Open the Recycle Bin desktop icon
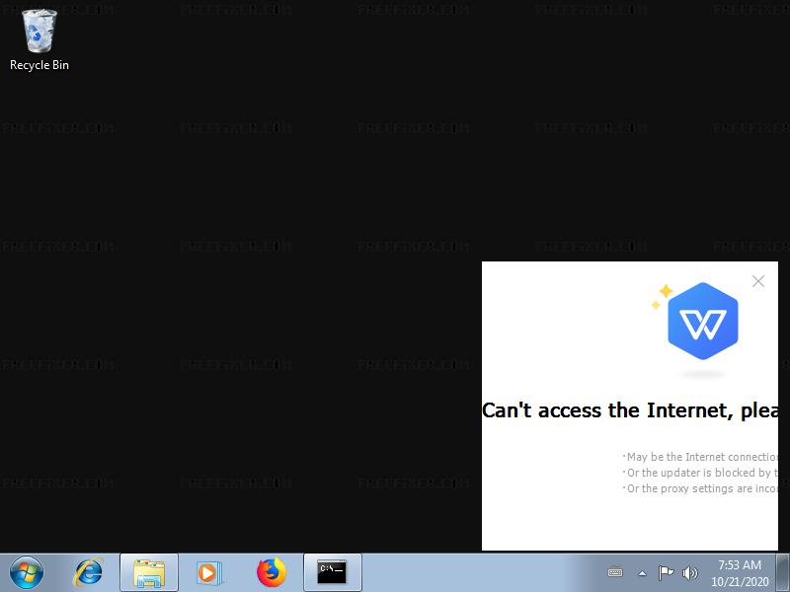This screenshot has width=790, height=592. click(39, 40)
